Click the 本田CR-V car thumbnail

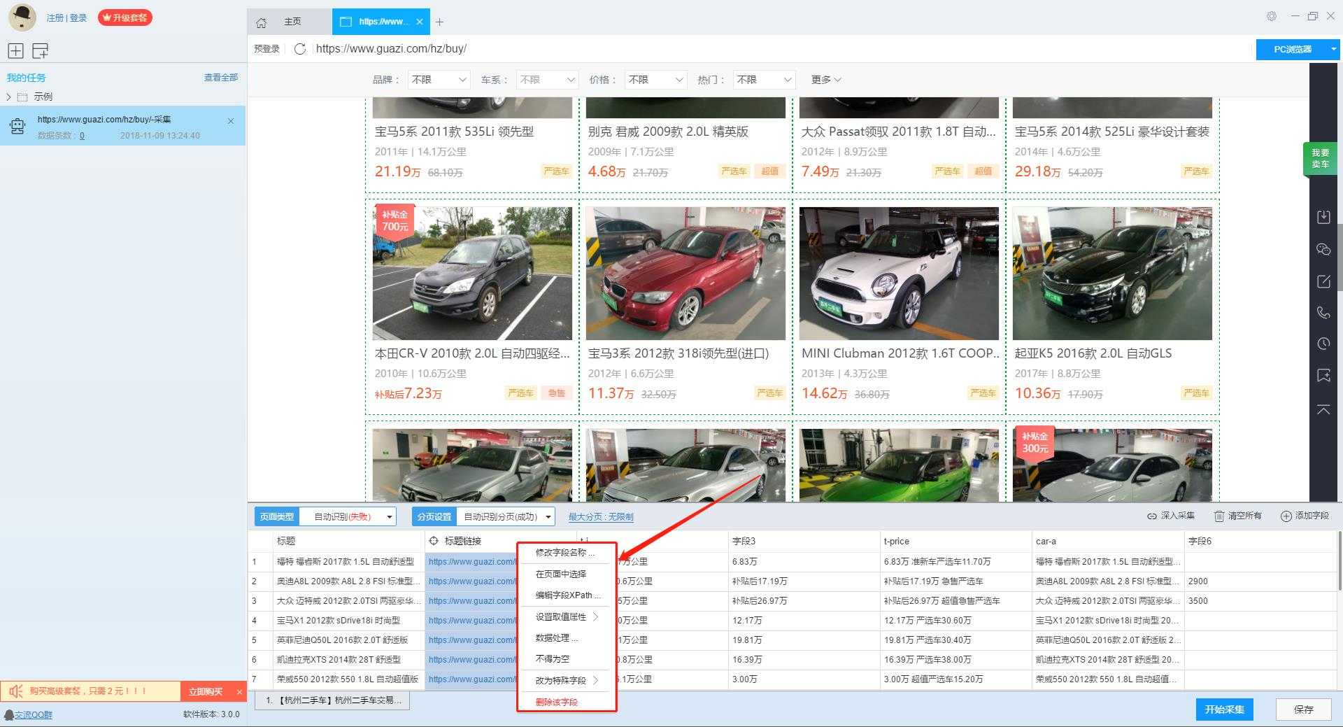472,274
